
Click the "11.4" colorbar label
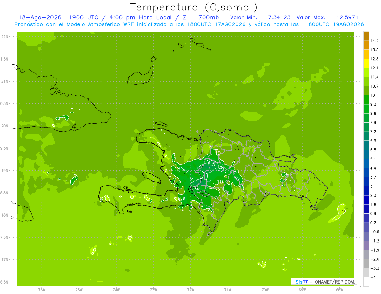375,77
